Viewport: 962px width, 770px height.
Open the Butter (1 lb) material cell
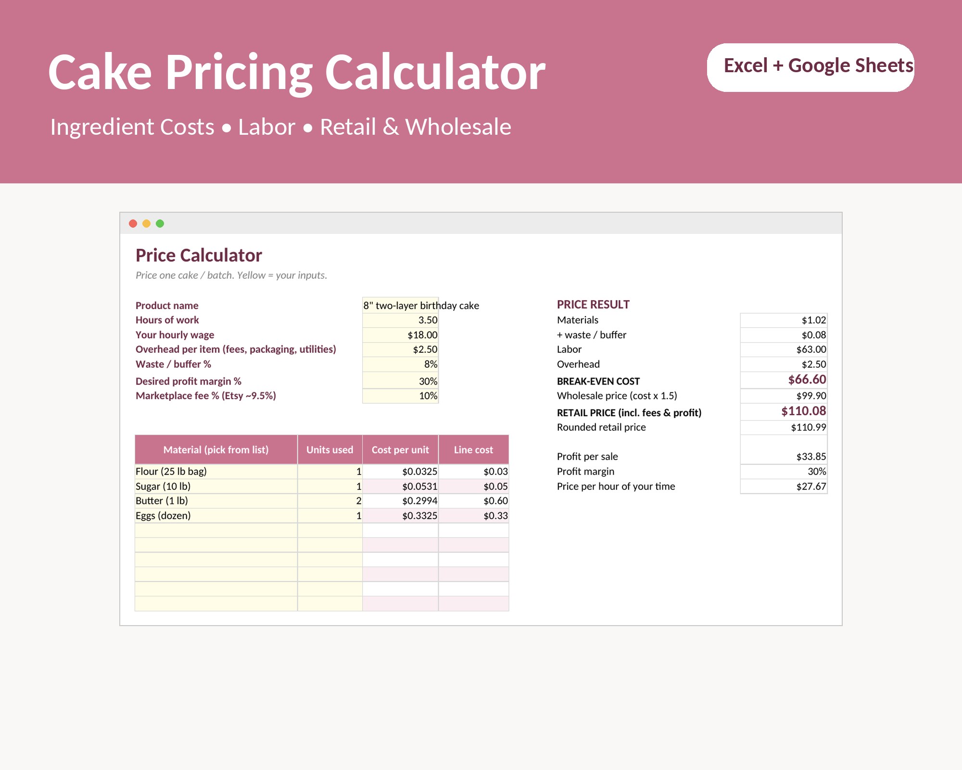point(216,501)
